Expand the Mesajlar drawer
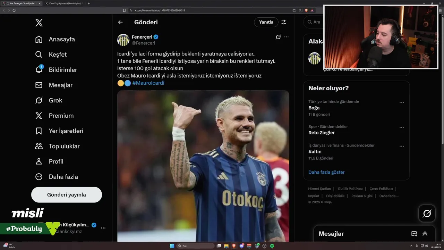444x250 pixels. 425,234
